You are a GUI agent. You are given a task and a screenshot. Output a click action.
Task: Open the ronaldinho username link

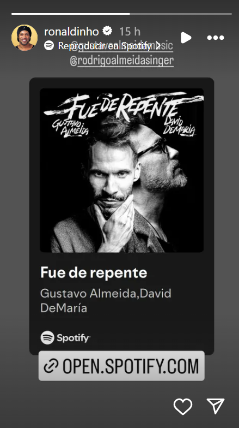pyautogui.click(x=71, y=32)
